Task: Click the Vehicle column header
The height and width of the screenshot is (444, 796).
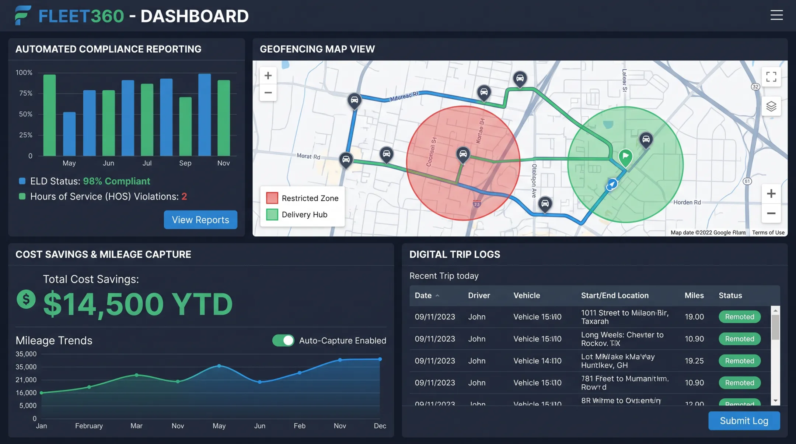Action: coord(527,295)
